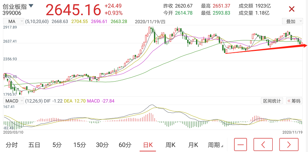Expand the MA indicator dropdown
Screen dimensions: 308x152
pyautogui.click(x=13, y=21)
